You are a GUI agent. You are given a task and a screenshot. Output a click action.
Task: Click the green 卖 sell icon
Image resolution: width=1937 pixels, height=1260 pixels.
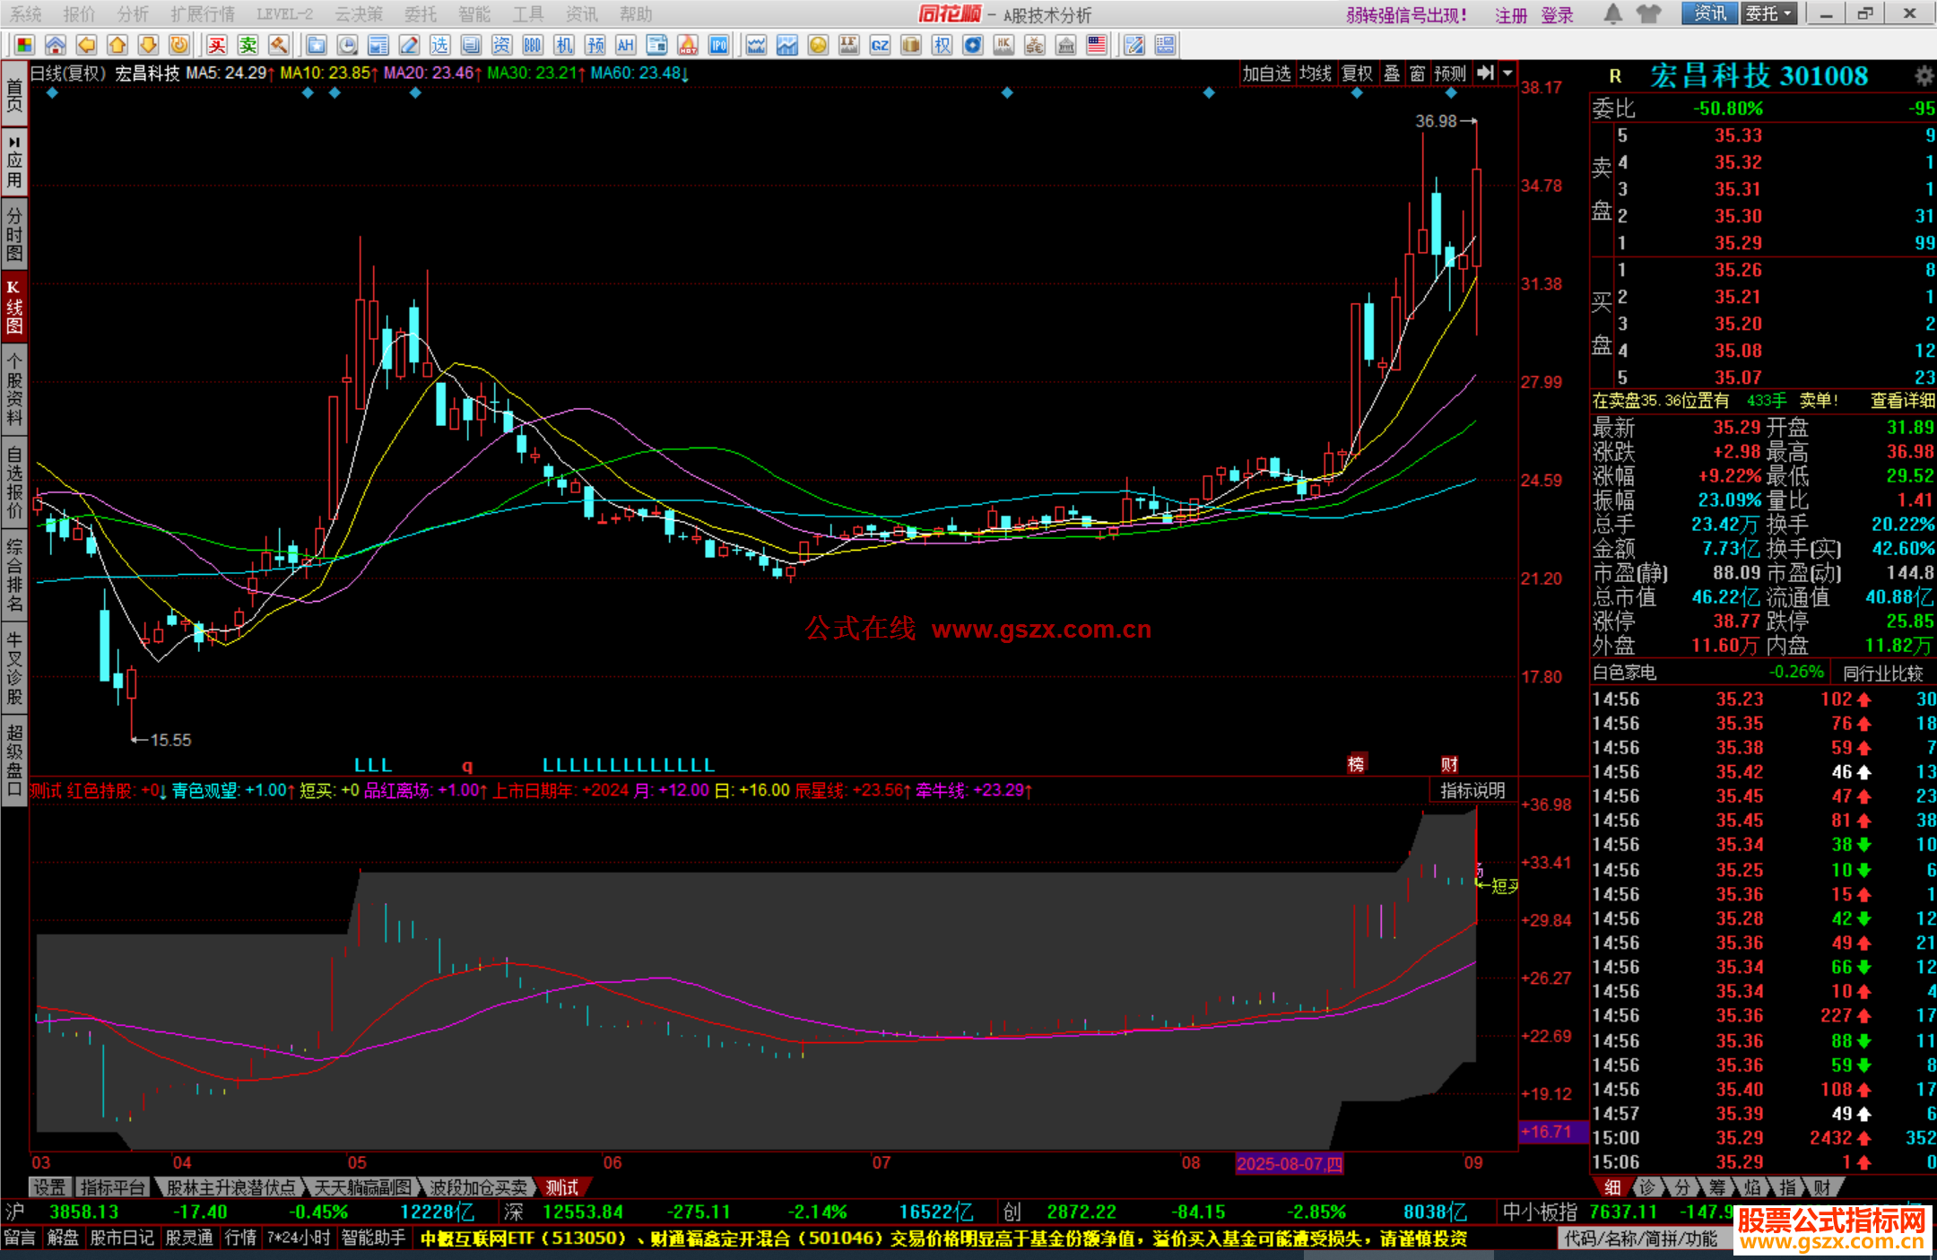[248, 46]
